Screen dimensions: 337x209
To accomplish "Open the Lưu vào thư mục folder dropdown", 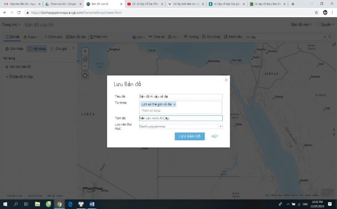I will tap(220, 126).
